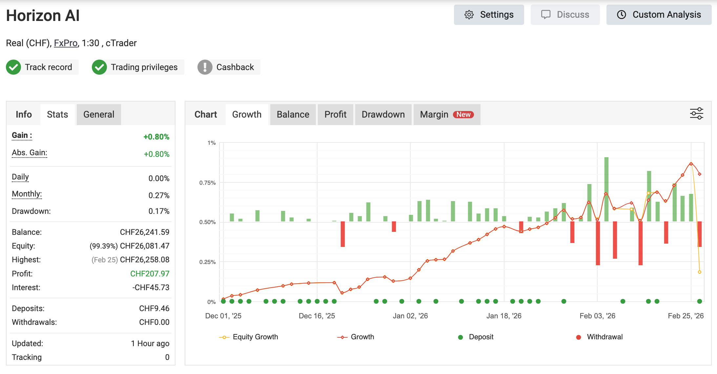Click the Gain label tooltip link
The height and width of the screenshot is (374, 717).
click(x=22, y=136)
